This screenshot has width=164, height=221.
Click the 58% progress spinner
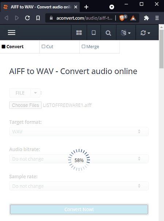point(79,160)
